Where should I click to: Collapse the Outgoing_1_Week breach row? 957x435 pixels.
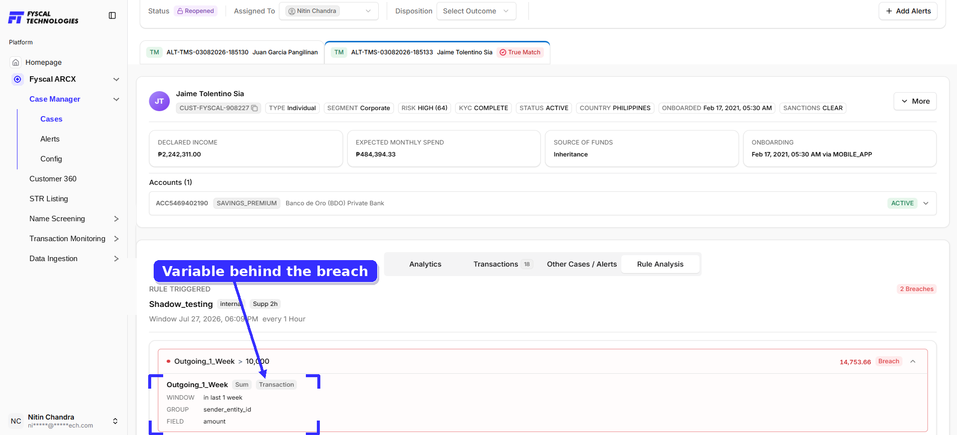click(913, 362)
